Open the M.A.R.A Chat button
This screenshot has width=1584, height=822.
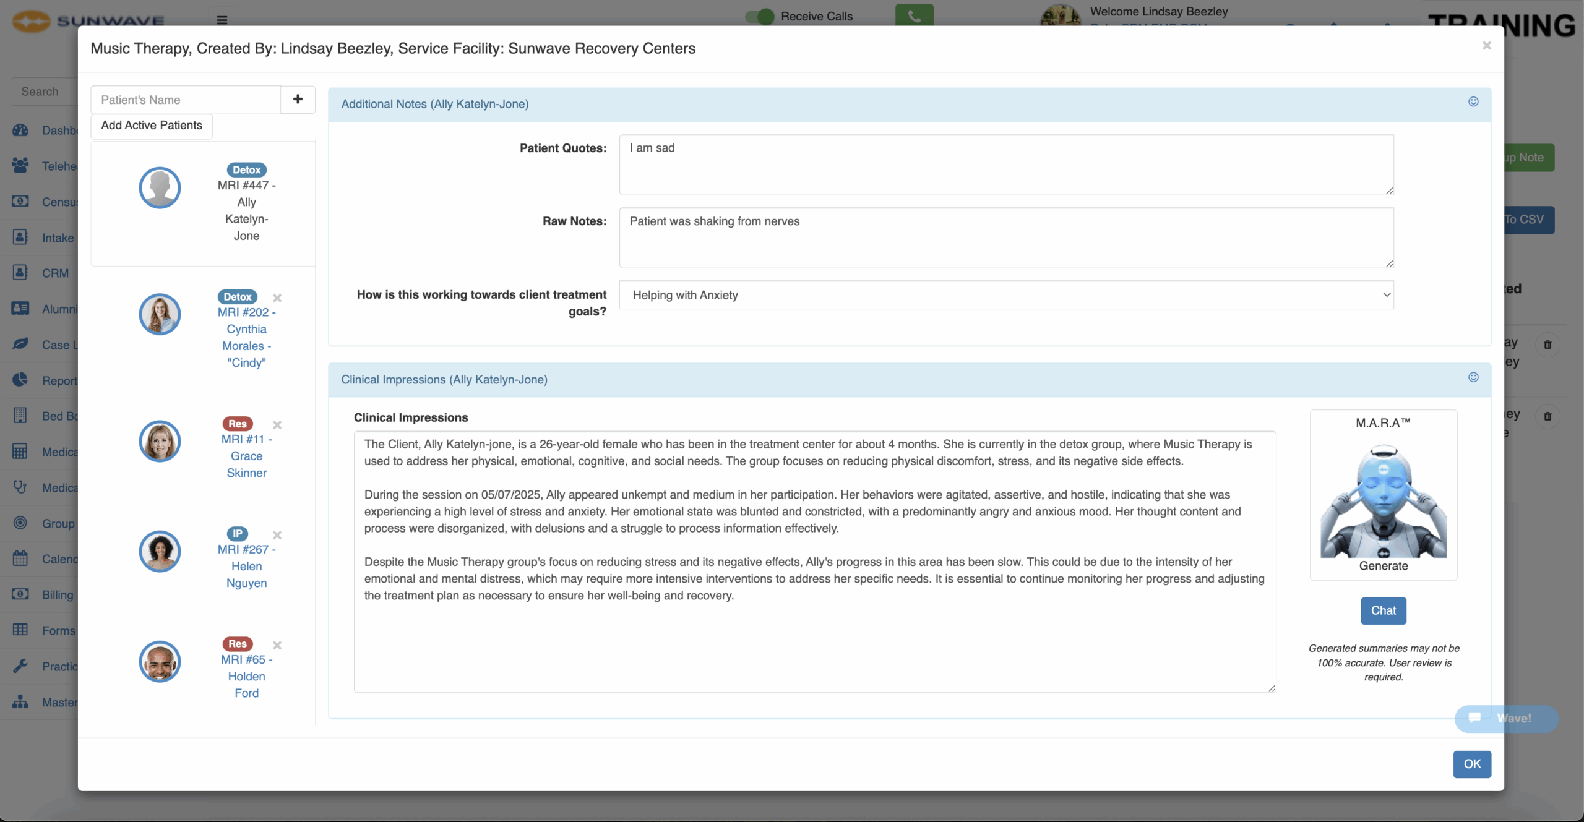pyautogui.click(x=1383, y=610)
